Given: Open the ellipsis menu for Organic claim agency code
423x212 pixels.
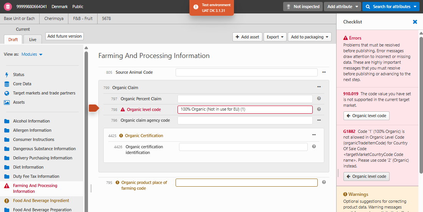Looking at the screenshot, I should (x=319, y=120).
